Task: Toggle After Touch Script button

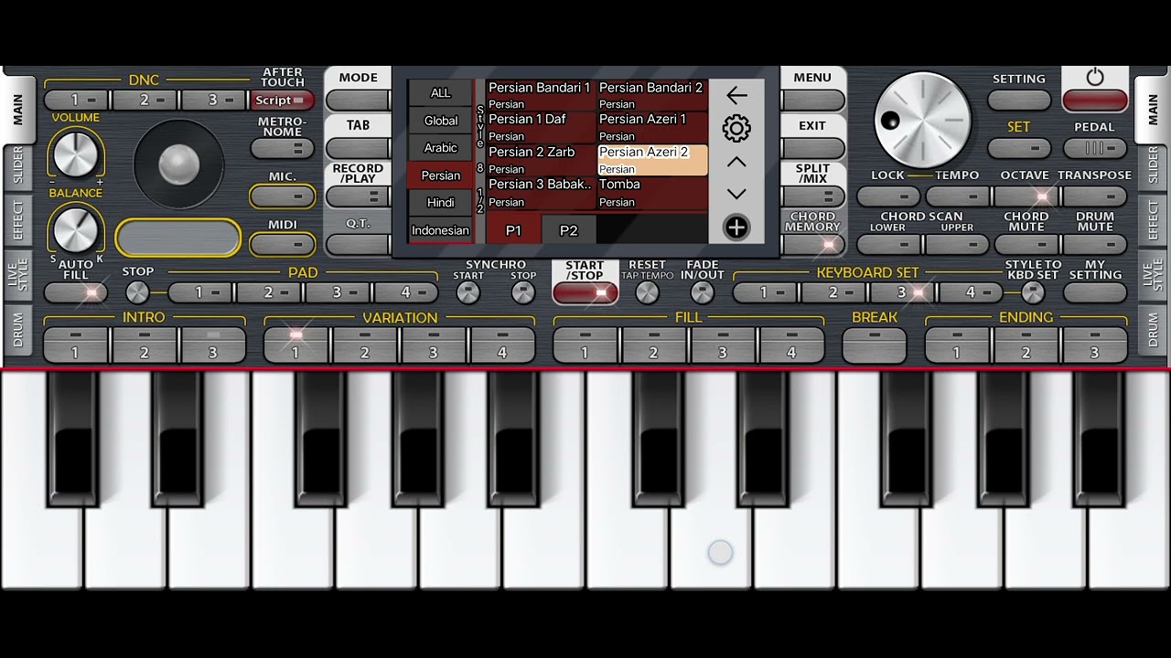Action: click(283, 101)
